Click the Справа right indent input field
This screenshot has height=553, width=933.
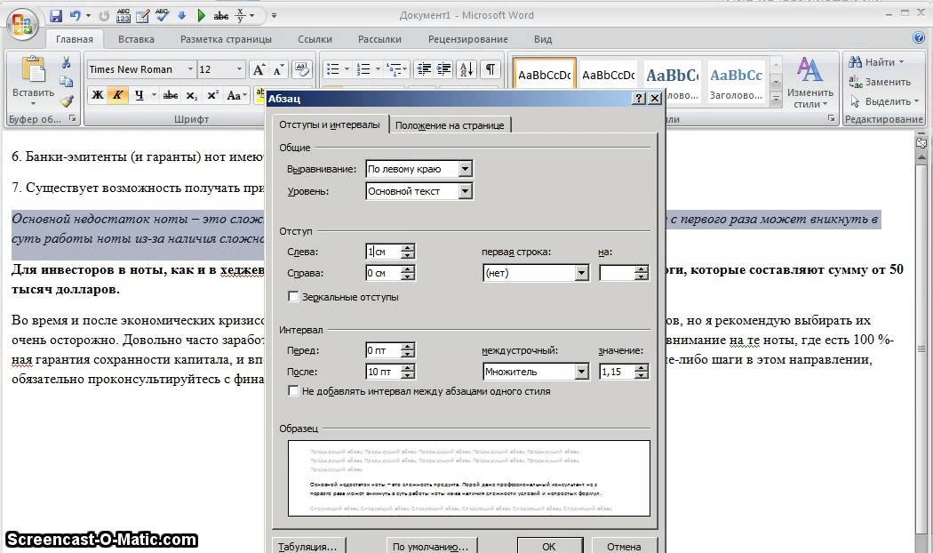pos(383,273)
